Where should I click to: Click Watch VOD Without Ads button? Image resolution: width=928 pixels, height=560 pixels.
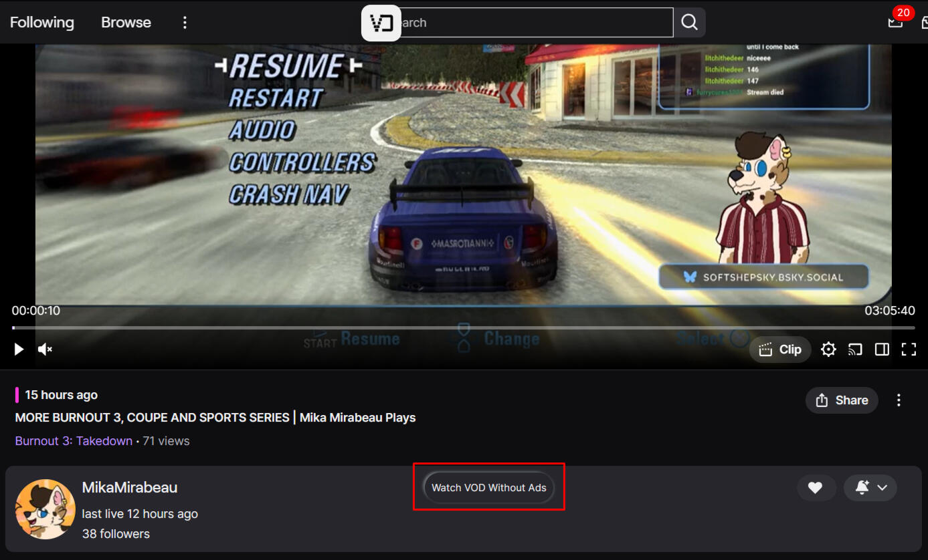point(489,488)
